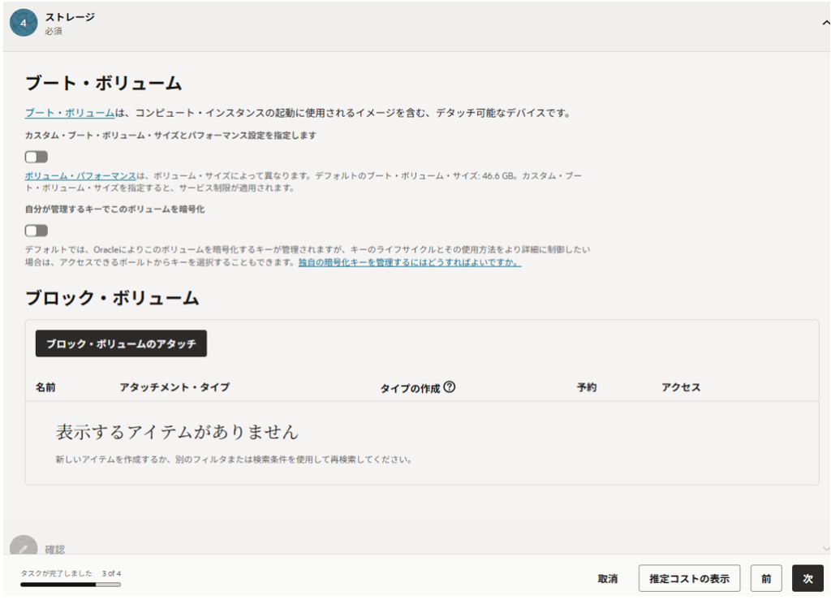The image size is (831, 600).
Task: Enable custom boot volume size toggle
Action: click(37, 157)
